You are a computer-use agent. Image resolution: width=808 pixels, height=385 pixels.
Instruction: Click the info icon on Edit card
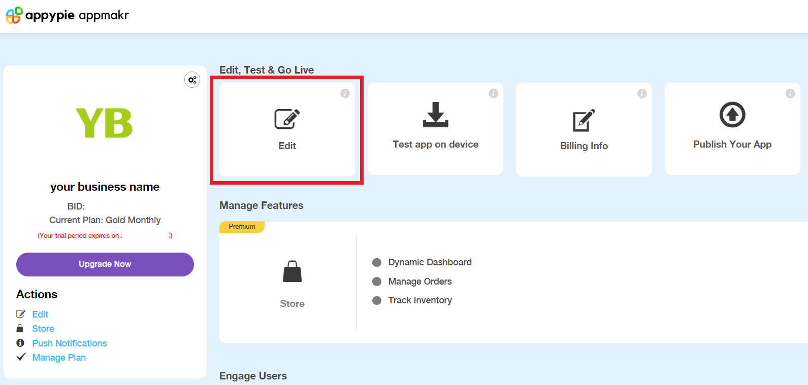[x=345, y=93]
